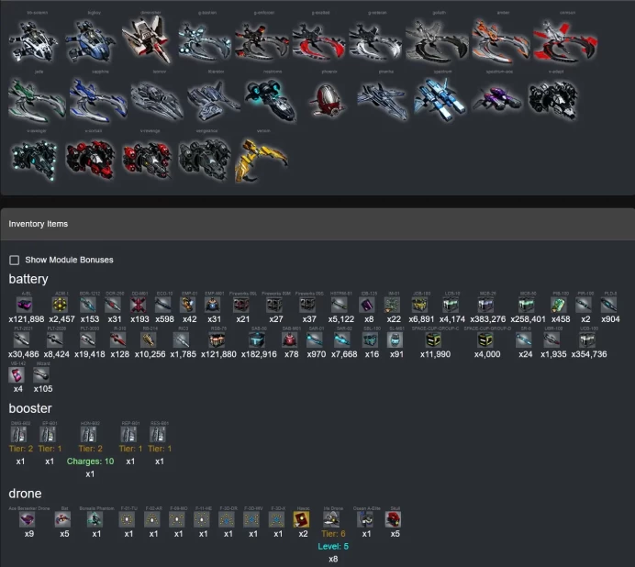The width and height of the screenshot is (635, 567).
Task: Pick the SPACE-CUP-GROUP-C item x11,990
Action: point(433,339)
